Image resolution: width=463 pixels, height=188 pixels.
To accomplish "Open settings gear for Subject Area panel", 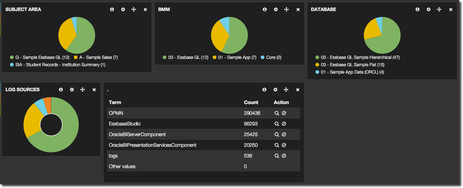I will pos(123,10).
